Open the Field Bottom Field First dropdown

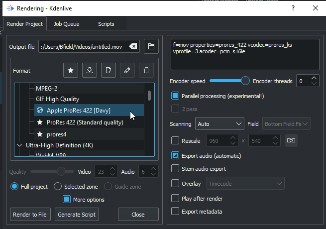point(286,124)
